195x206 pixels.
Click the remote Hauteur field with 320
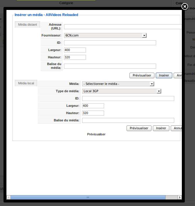pyautogui.click(x=75, y=57)
